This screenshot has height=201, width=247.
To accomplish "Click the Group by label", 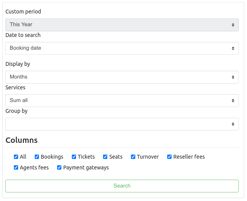I will [16, 111].
